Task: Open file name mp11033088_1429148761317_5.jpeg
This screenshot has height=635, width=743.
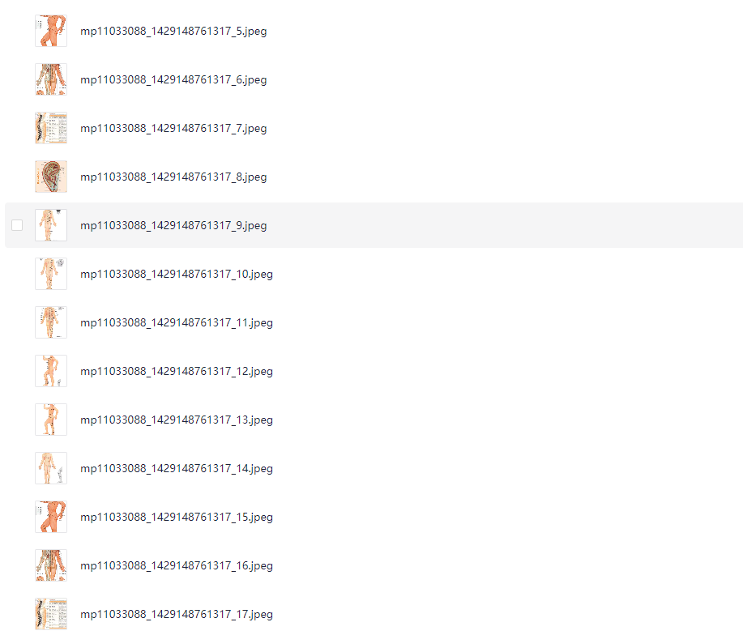Action: (173, 32)
